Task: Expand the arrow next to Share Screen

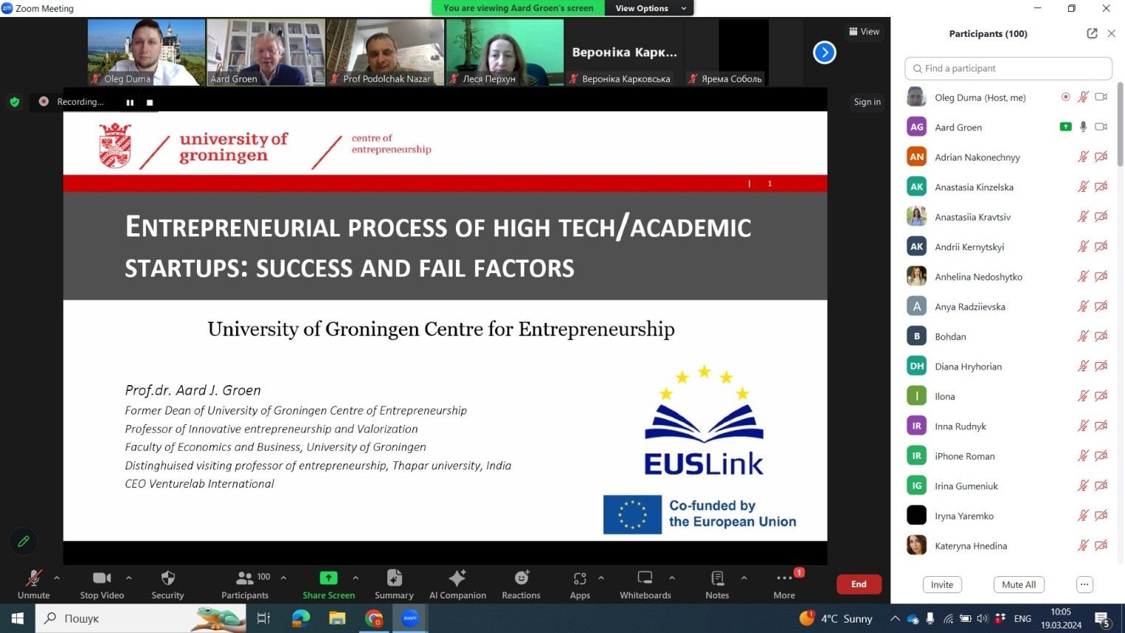Action: click(356, 578)
